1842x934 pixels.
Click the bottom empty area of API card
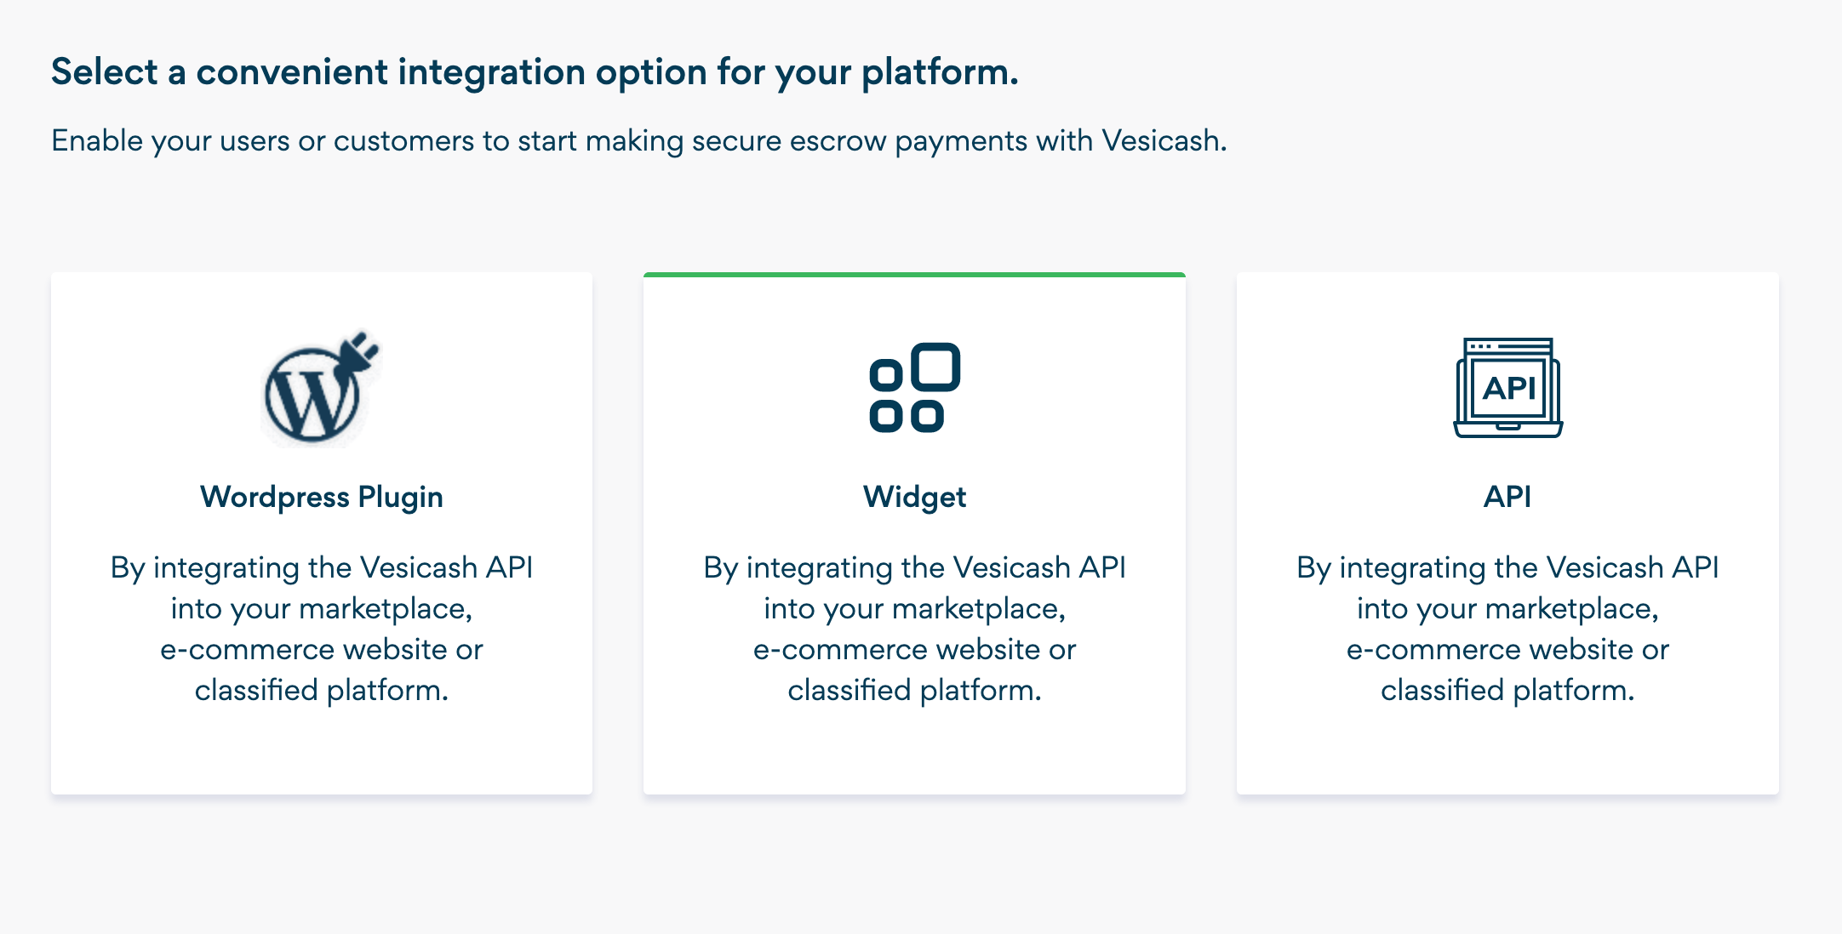click(x=1507, y=753)
